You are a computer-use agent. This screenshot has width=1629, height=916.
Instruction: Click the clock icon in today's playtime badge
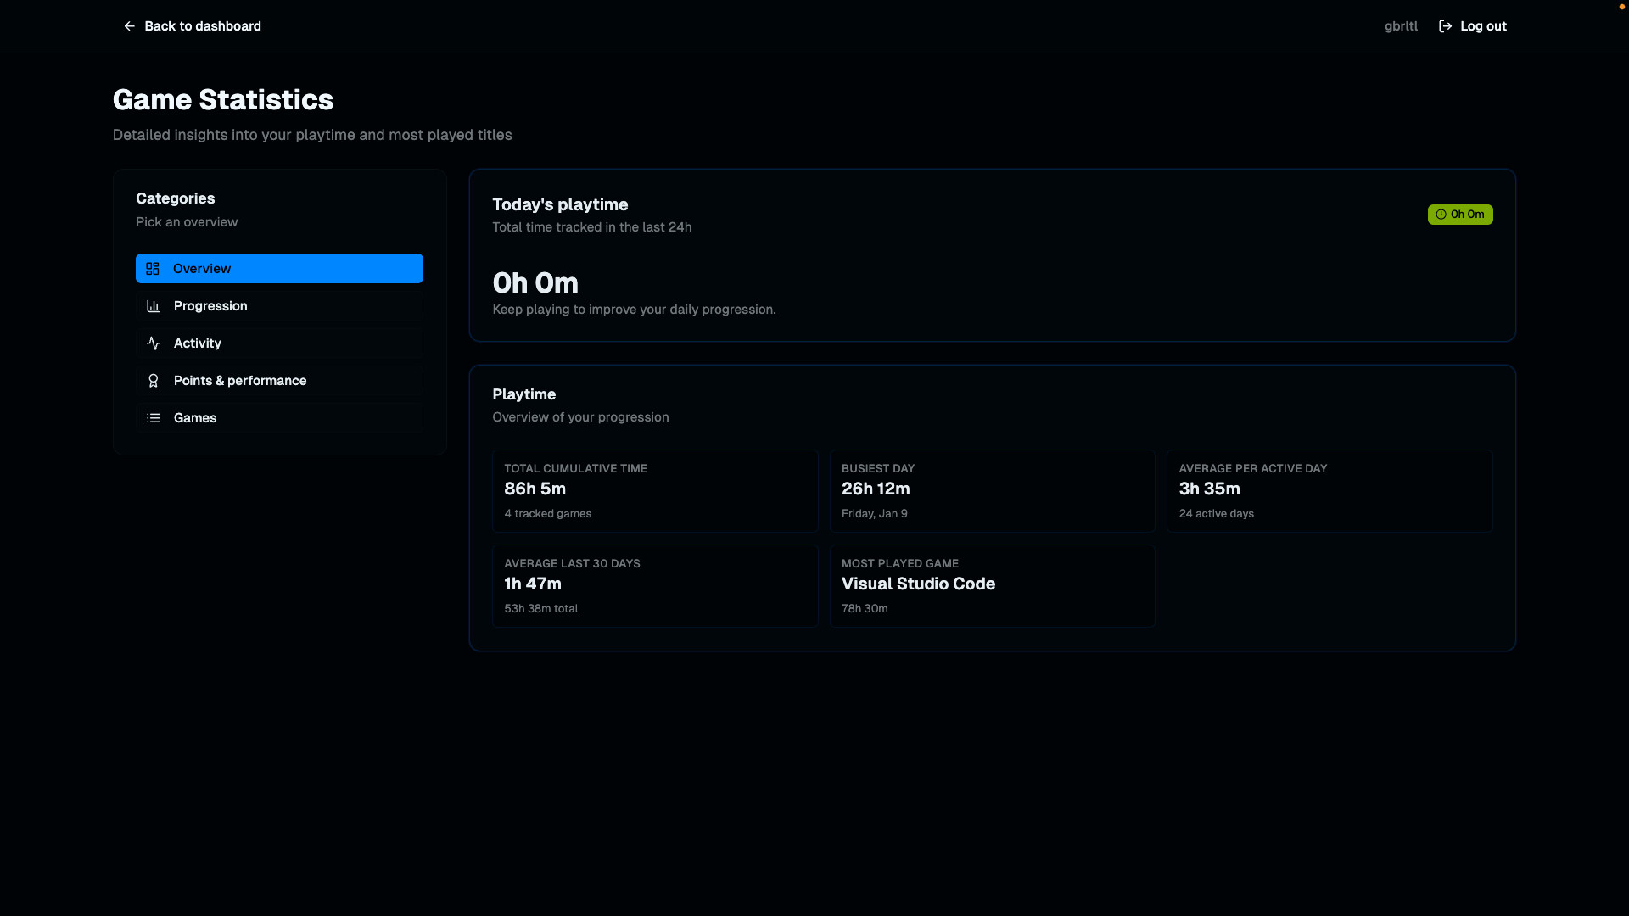(x=1440, y=215)
